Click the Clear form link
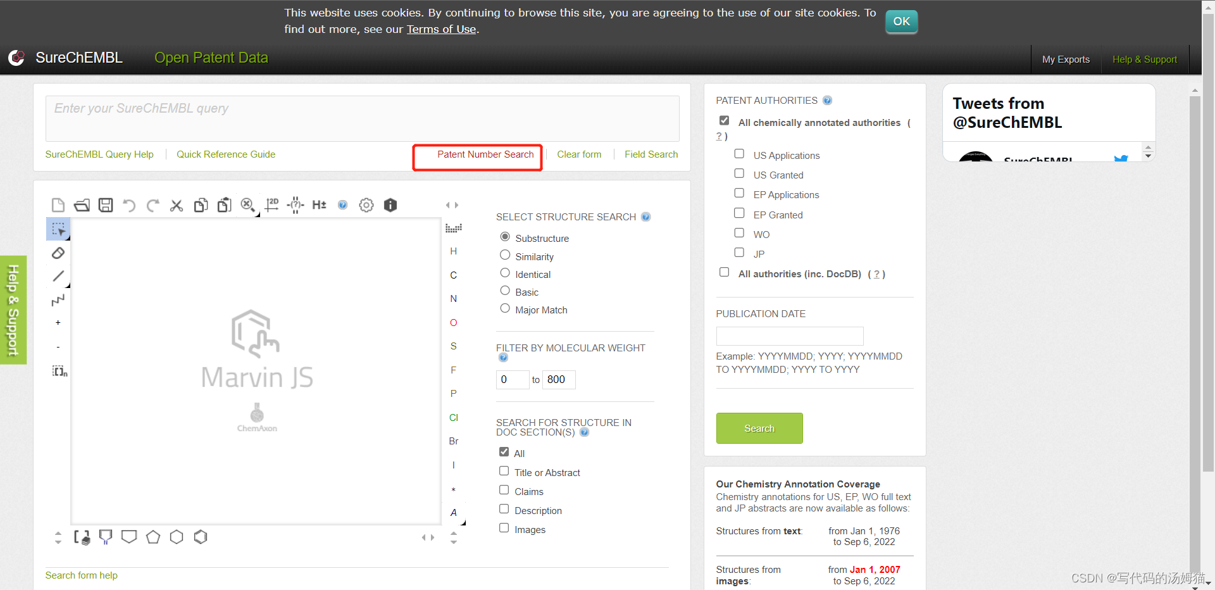 point(579,154)
